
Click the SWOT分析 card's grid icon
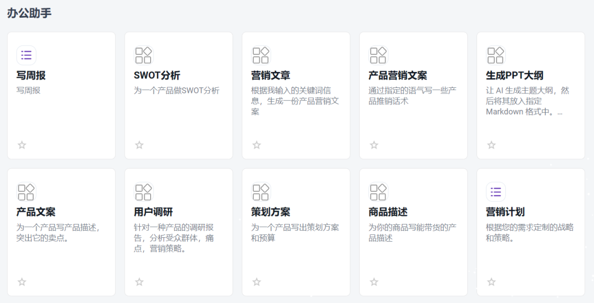pyautogui.click(x=144, y=55)
